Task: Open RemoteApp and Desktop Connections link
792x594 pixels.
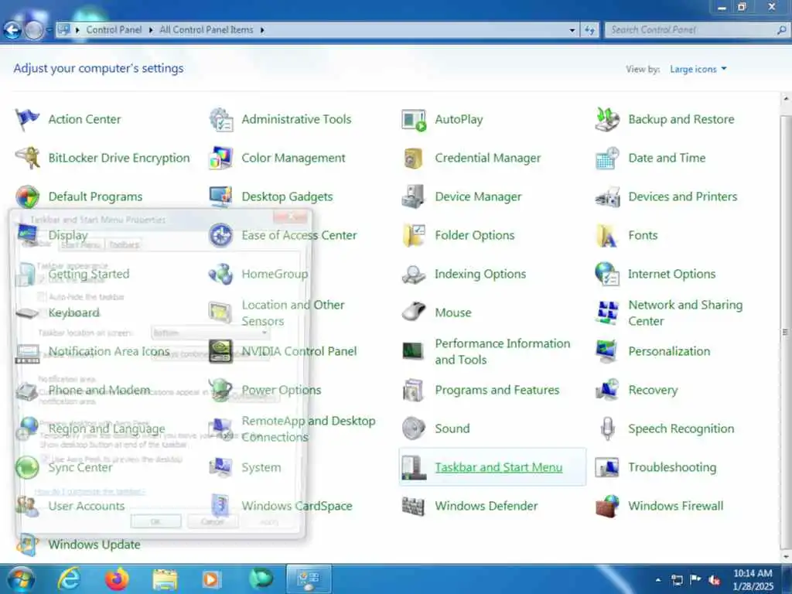Action: coord(308,428)
